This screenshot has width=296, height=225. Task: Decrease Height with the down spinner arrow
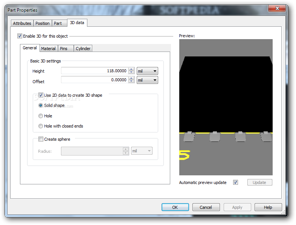pos(131,72)
